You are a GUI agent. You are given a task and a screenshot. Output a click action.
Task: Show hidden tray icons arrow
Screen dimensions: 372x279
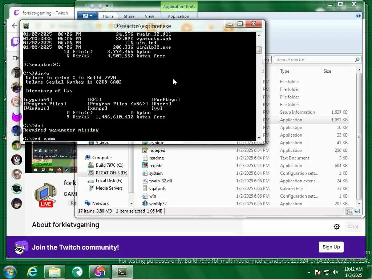tap(309, 272)
